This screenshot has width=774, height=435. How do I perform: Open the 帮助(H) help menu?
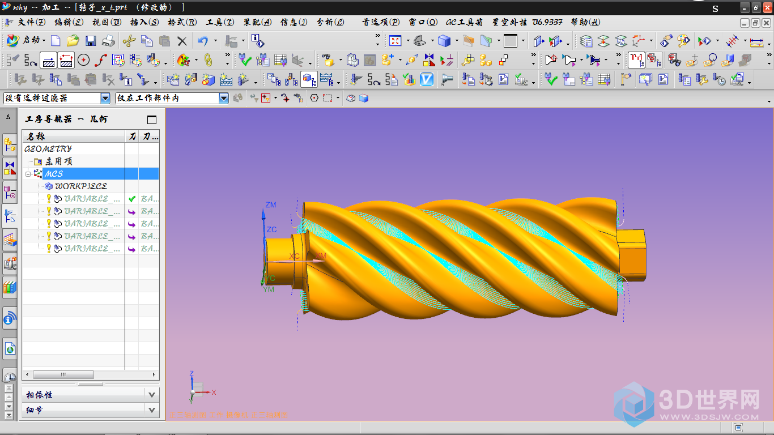tap(585, 22)
